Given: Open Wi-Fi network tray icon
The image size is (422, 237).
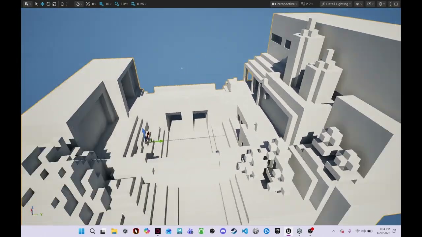Looking at the screenshot, I should 357,231.
